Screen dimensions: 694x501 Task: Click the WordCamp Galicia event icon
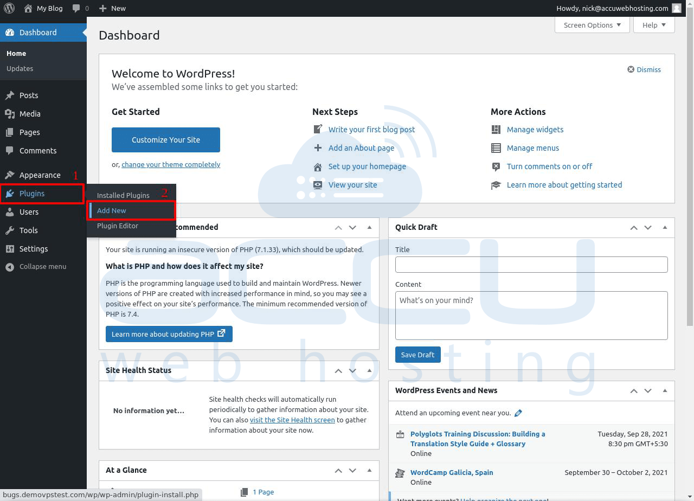(x=400, y=473)
